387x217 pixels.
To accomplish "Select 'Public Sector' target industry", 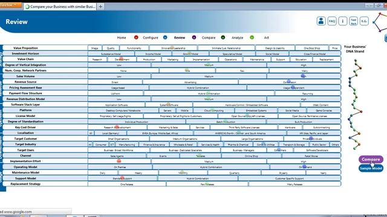I will tap(319, 145).
